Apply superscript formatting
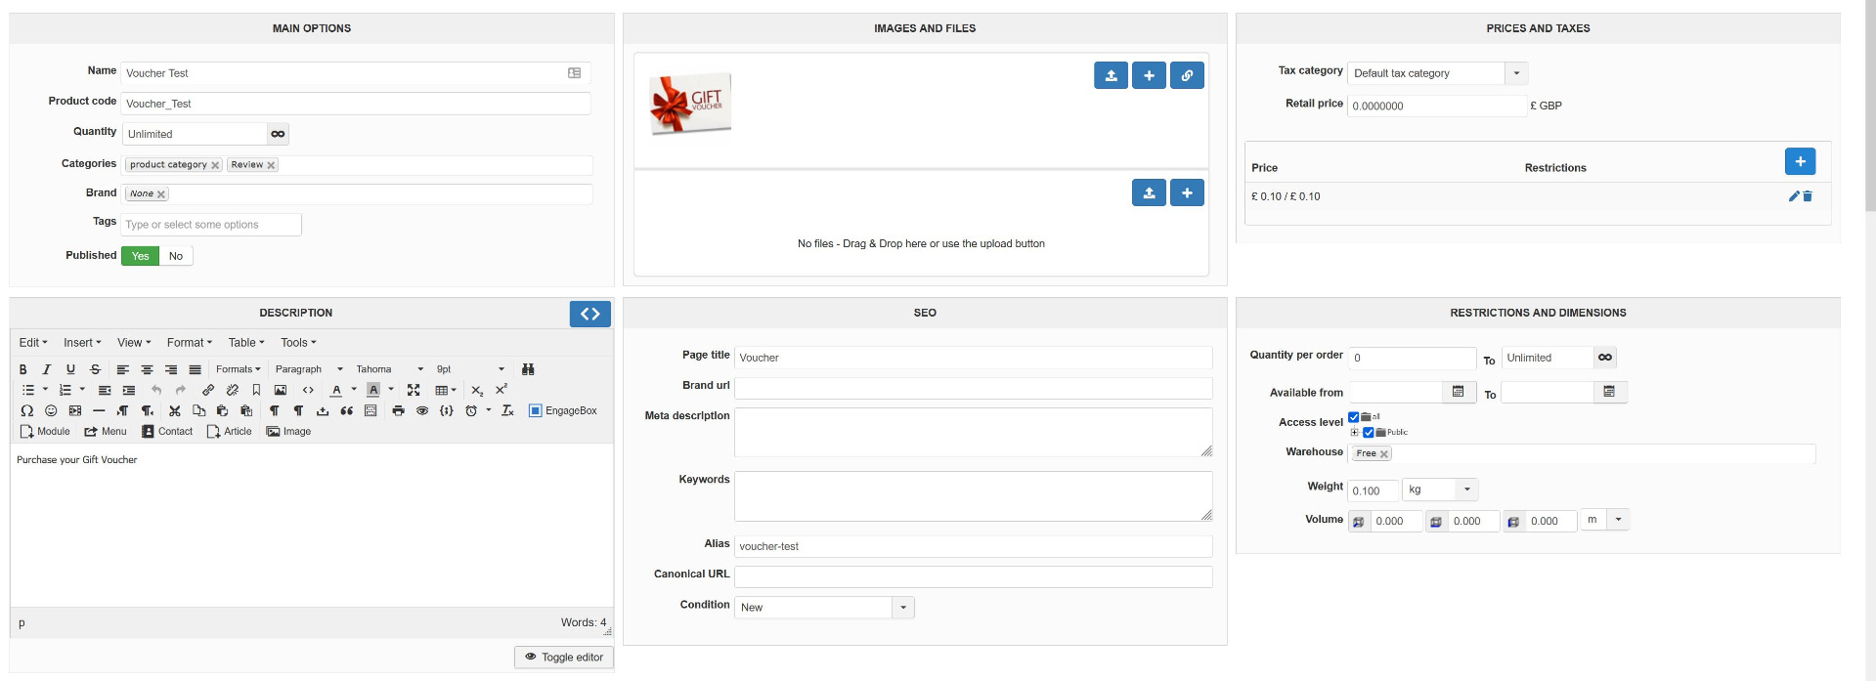This screenshot has width=1876, height=681. pyautogui.click(x=502, y=389)
